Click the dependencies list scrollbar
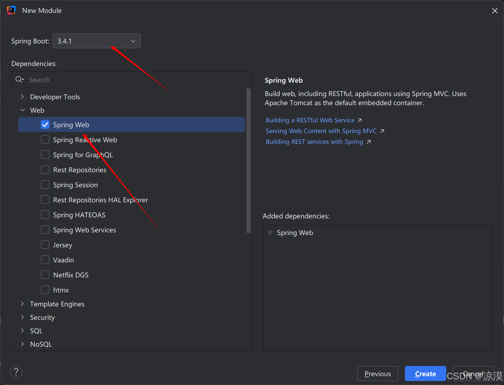 (248, 161)
